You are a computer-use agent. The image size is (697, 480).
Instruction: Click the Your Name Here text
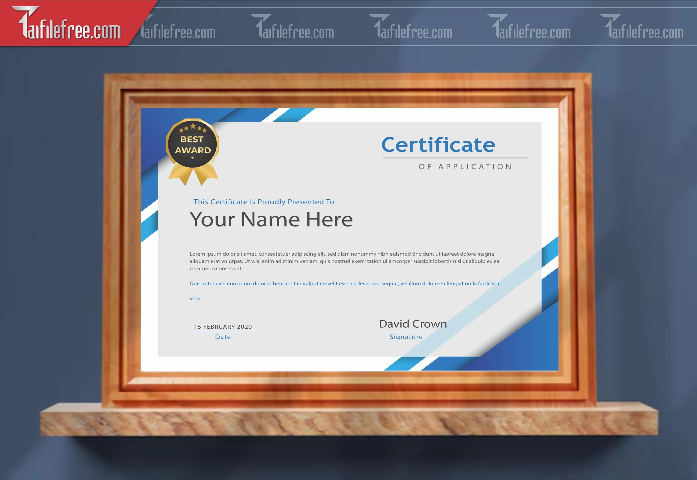271,219
